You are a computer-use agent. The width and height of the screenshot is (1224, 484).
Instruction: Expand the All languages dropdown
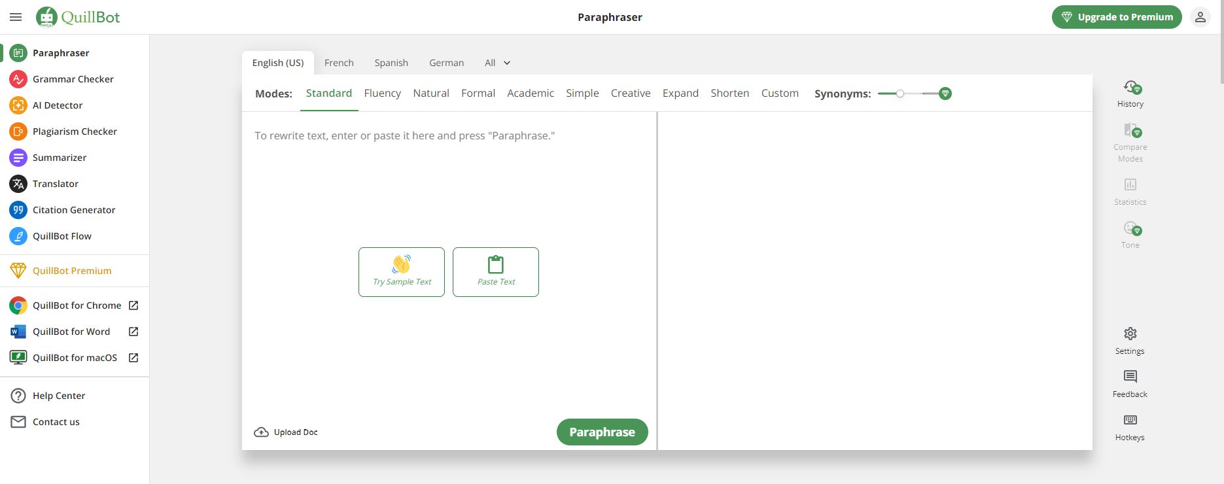coord(497,63)
